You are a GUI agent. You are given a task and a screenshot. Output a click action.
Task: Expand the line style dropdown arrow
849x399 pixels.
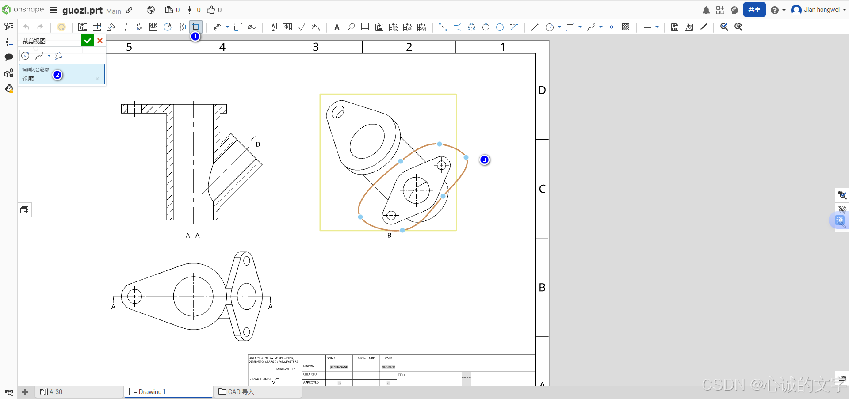[x=657, y=27]
